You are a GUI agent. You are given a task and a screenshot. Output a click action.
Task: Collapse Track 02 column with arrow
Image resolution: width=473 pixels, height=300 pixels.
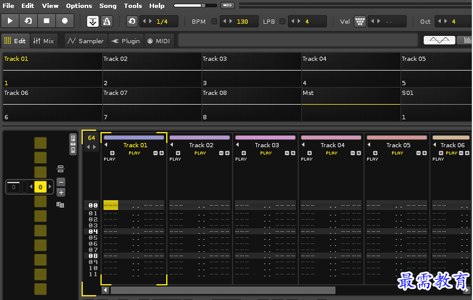pyautogui.click(x=172, y=145)
